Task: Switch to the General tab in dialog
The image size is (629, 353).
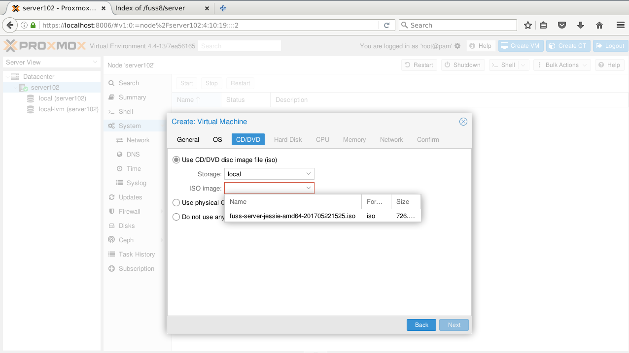Action: tap(188, 140)
